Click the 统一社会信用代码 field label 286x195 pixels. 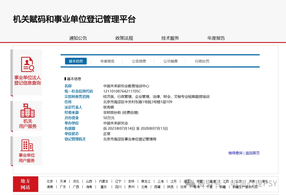[x=79, y=91]
